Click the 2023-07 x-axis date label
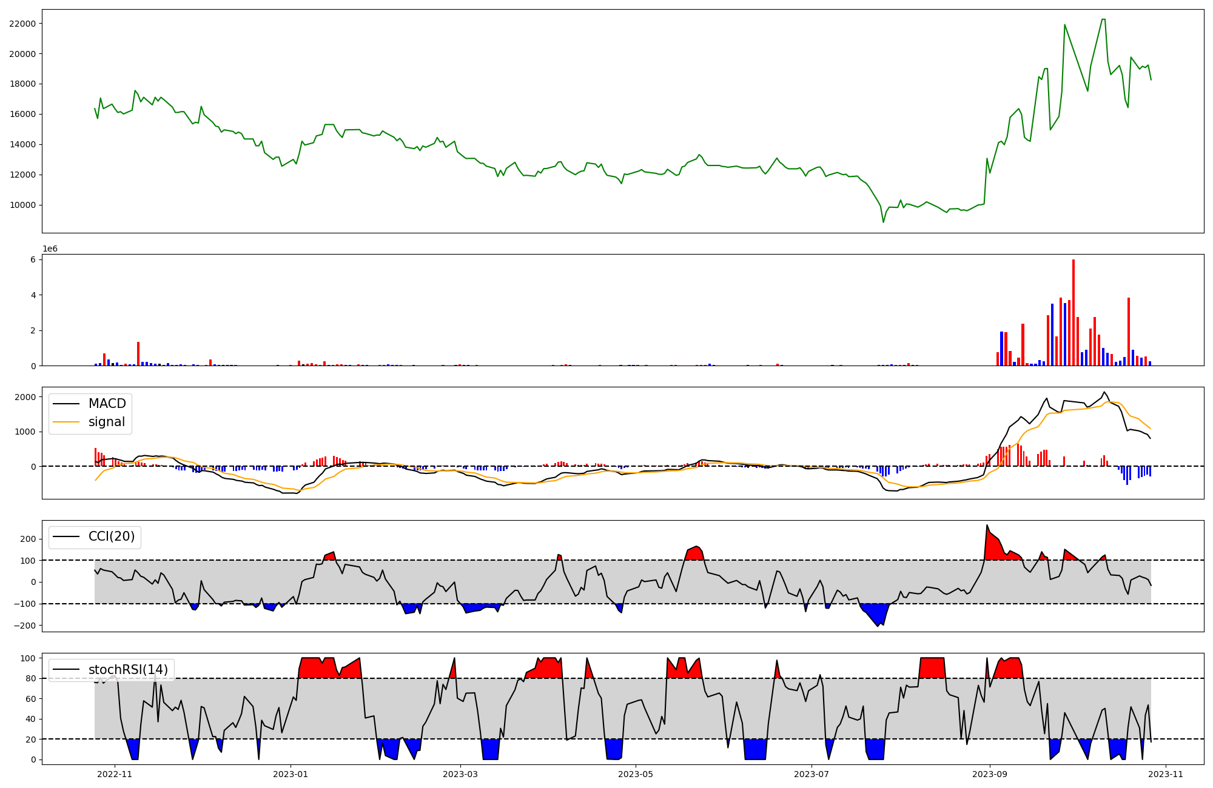Viewport: 1213px width, 788px height. [811, 774]
